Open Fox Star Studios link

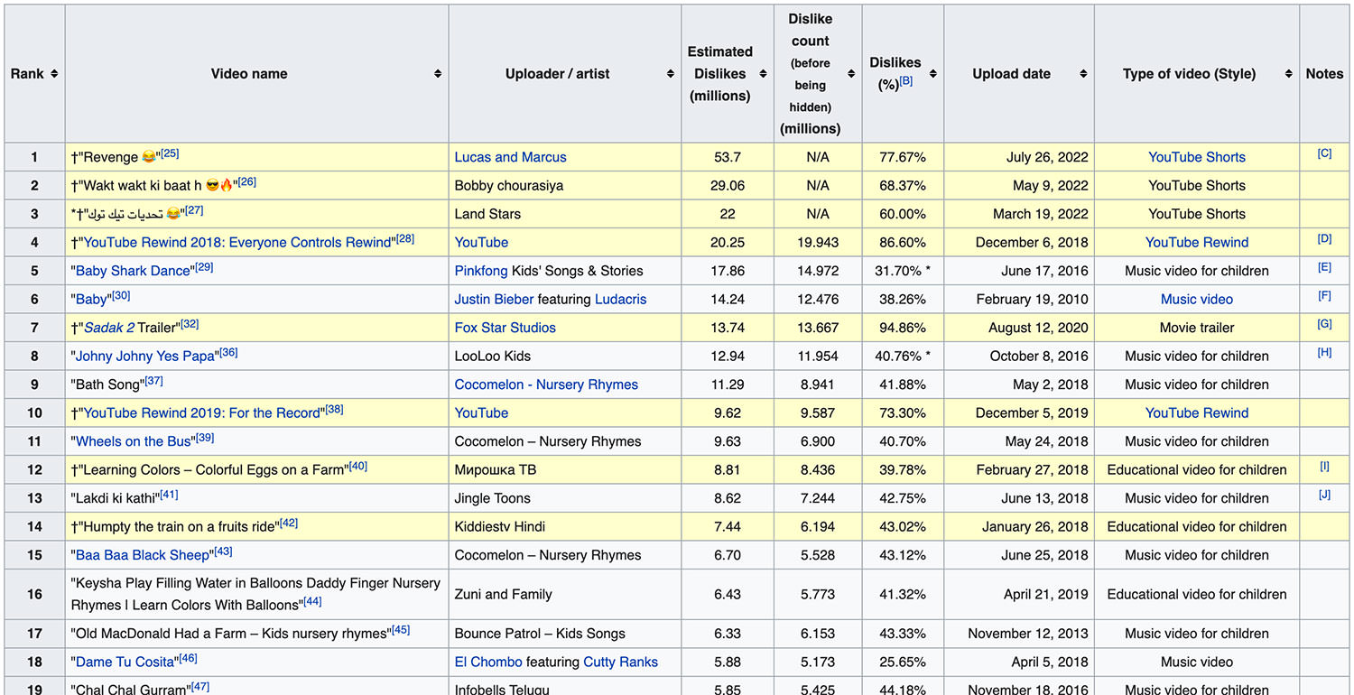505,328
